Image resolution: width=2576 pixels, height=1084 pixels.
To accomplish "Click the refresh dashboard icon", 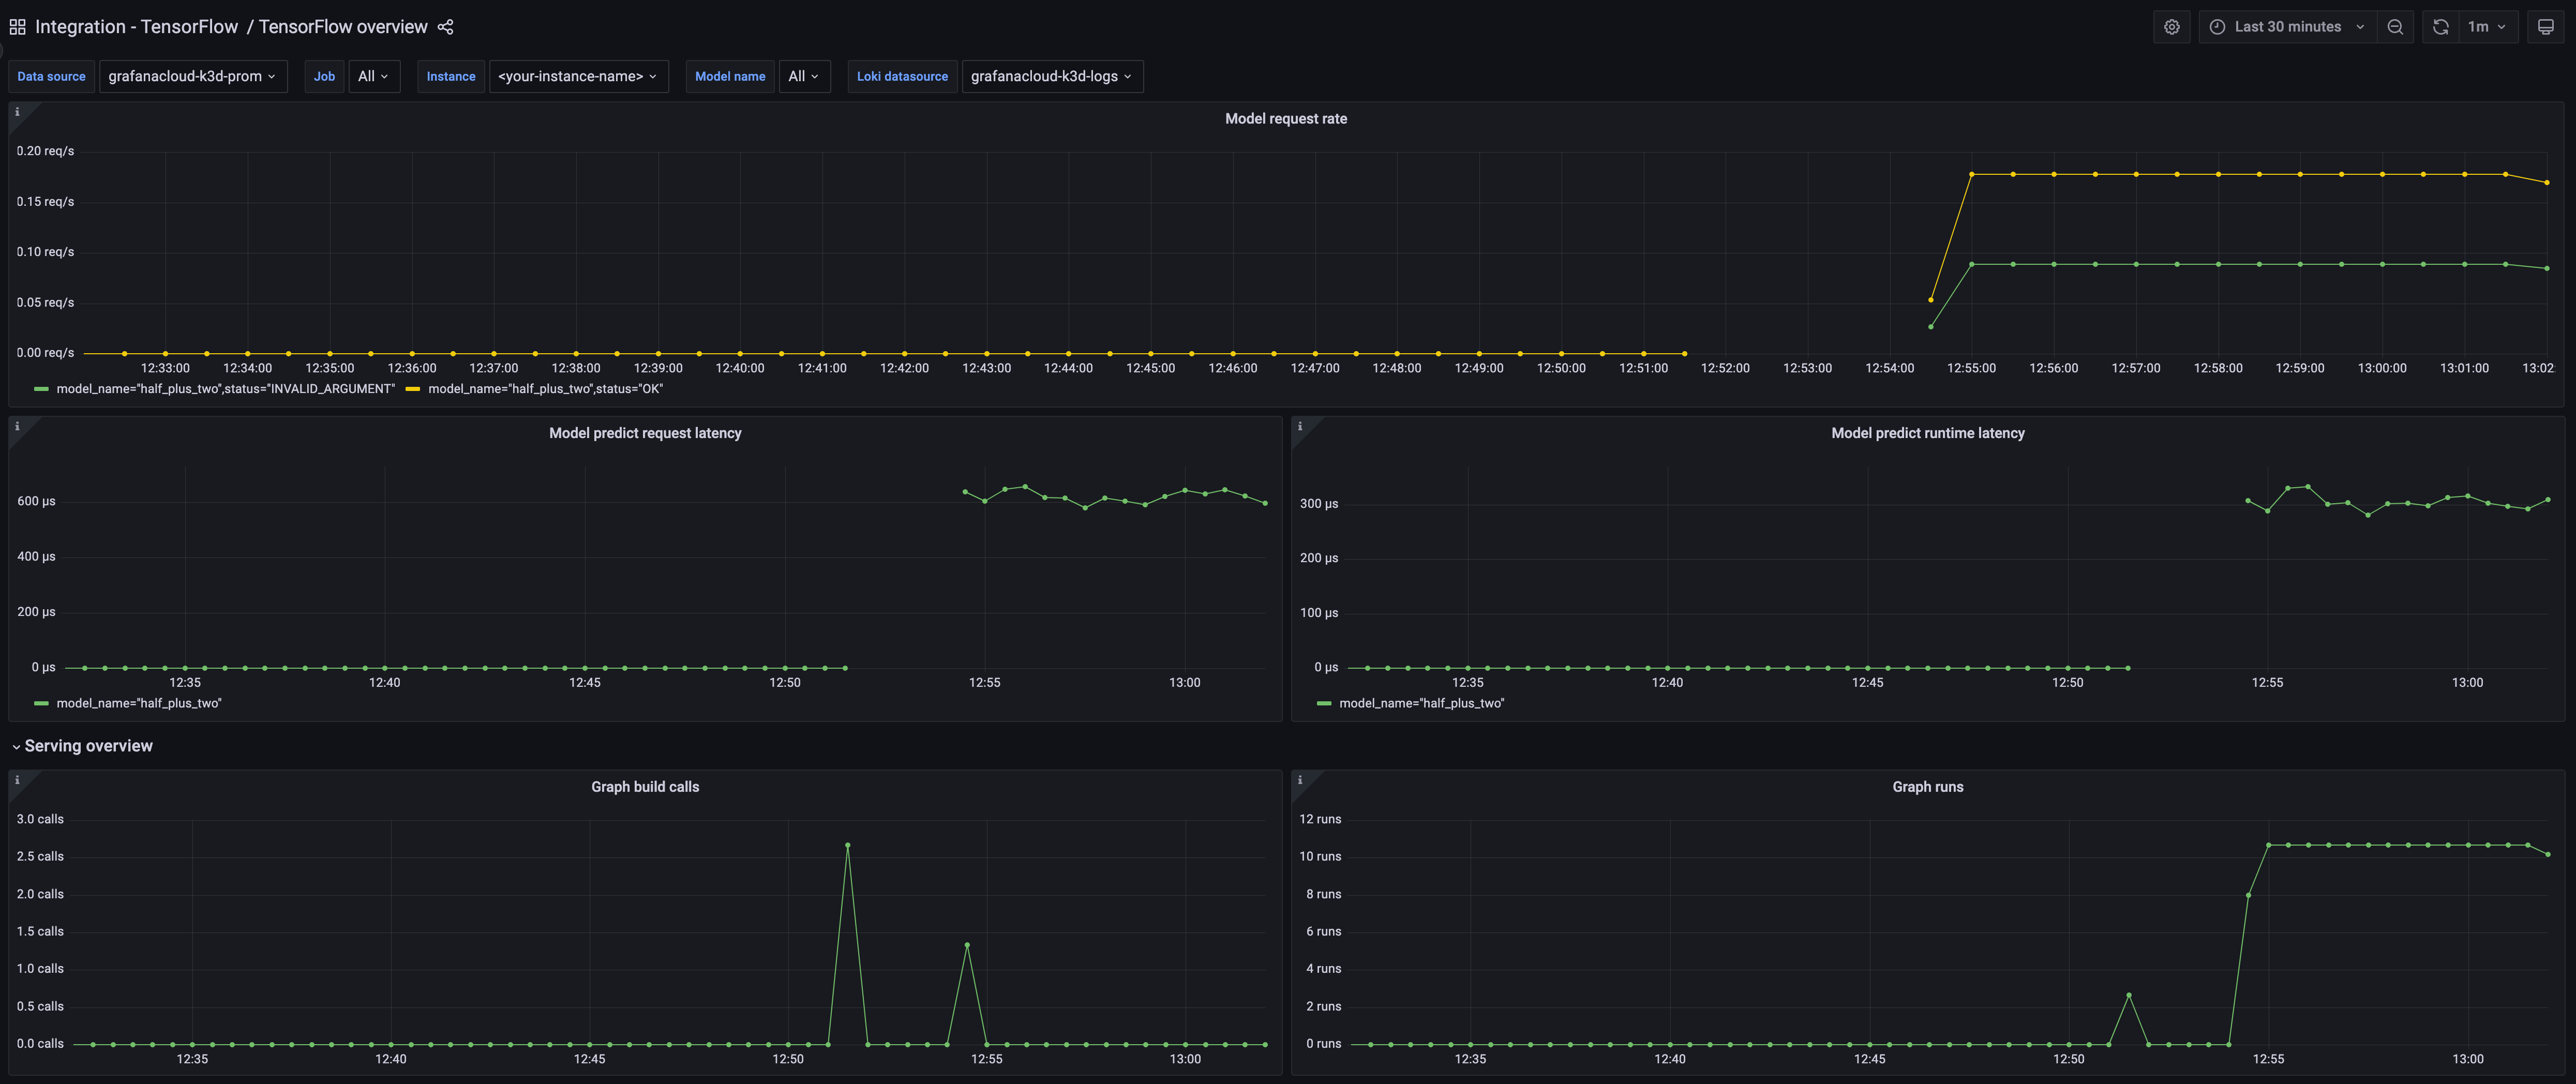I will (x=2440, y=26).
